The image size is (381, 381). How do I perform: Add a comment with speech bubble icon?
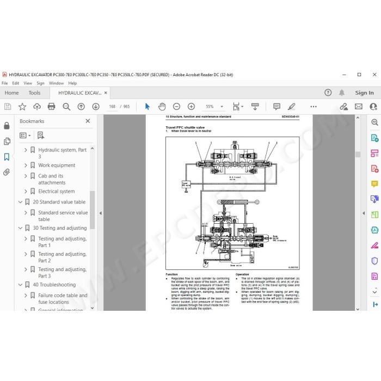click(276, 107)
